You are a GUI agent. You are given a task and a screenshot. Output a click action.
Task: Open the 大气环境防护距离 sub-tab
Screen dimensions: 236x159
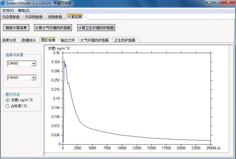tap(94, 40)
